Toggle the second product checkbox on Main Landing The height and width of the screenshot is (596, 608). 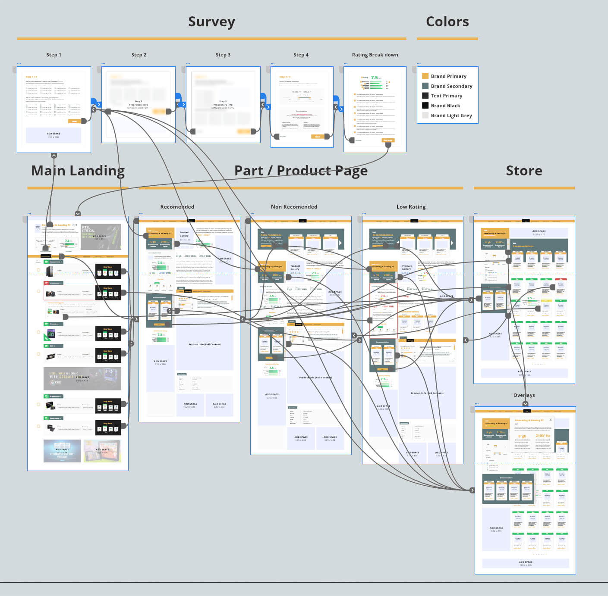38,292
